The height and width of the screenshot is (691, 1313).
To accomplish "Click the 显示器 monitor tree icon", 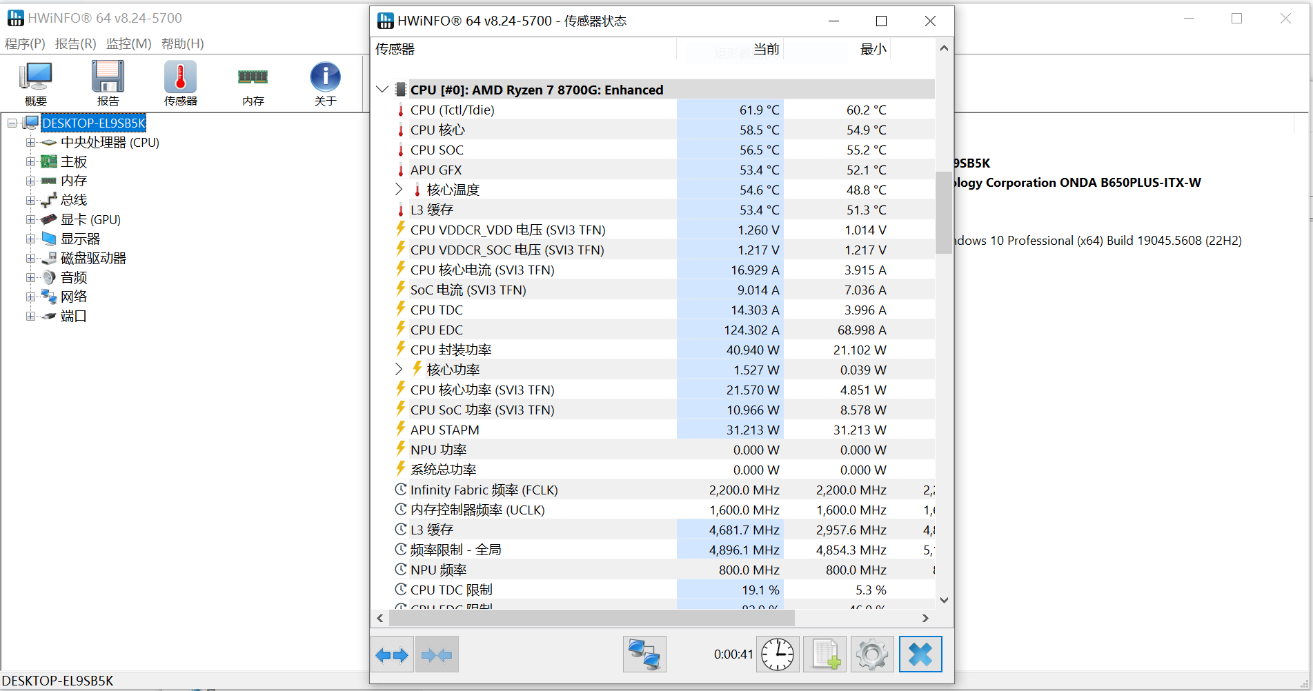I will tap(49, 239).
